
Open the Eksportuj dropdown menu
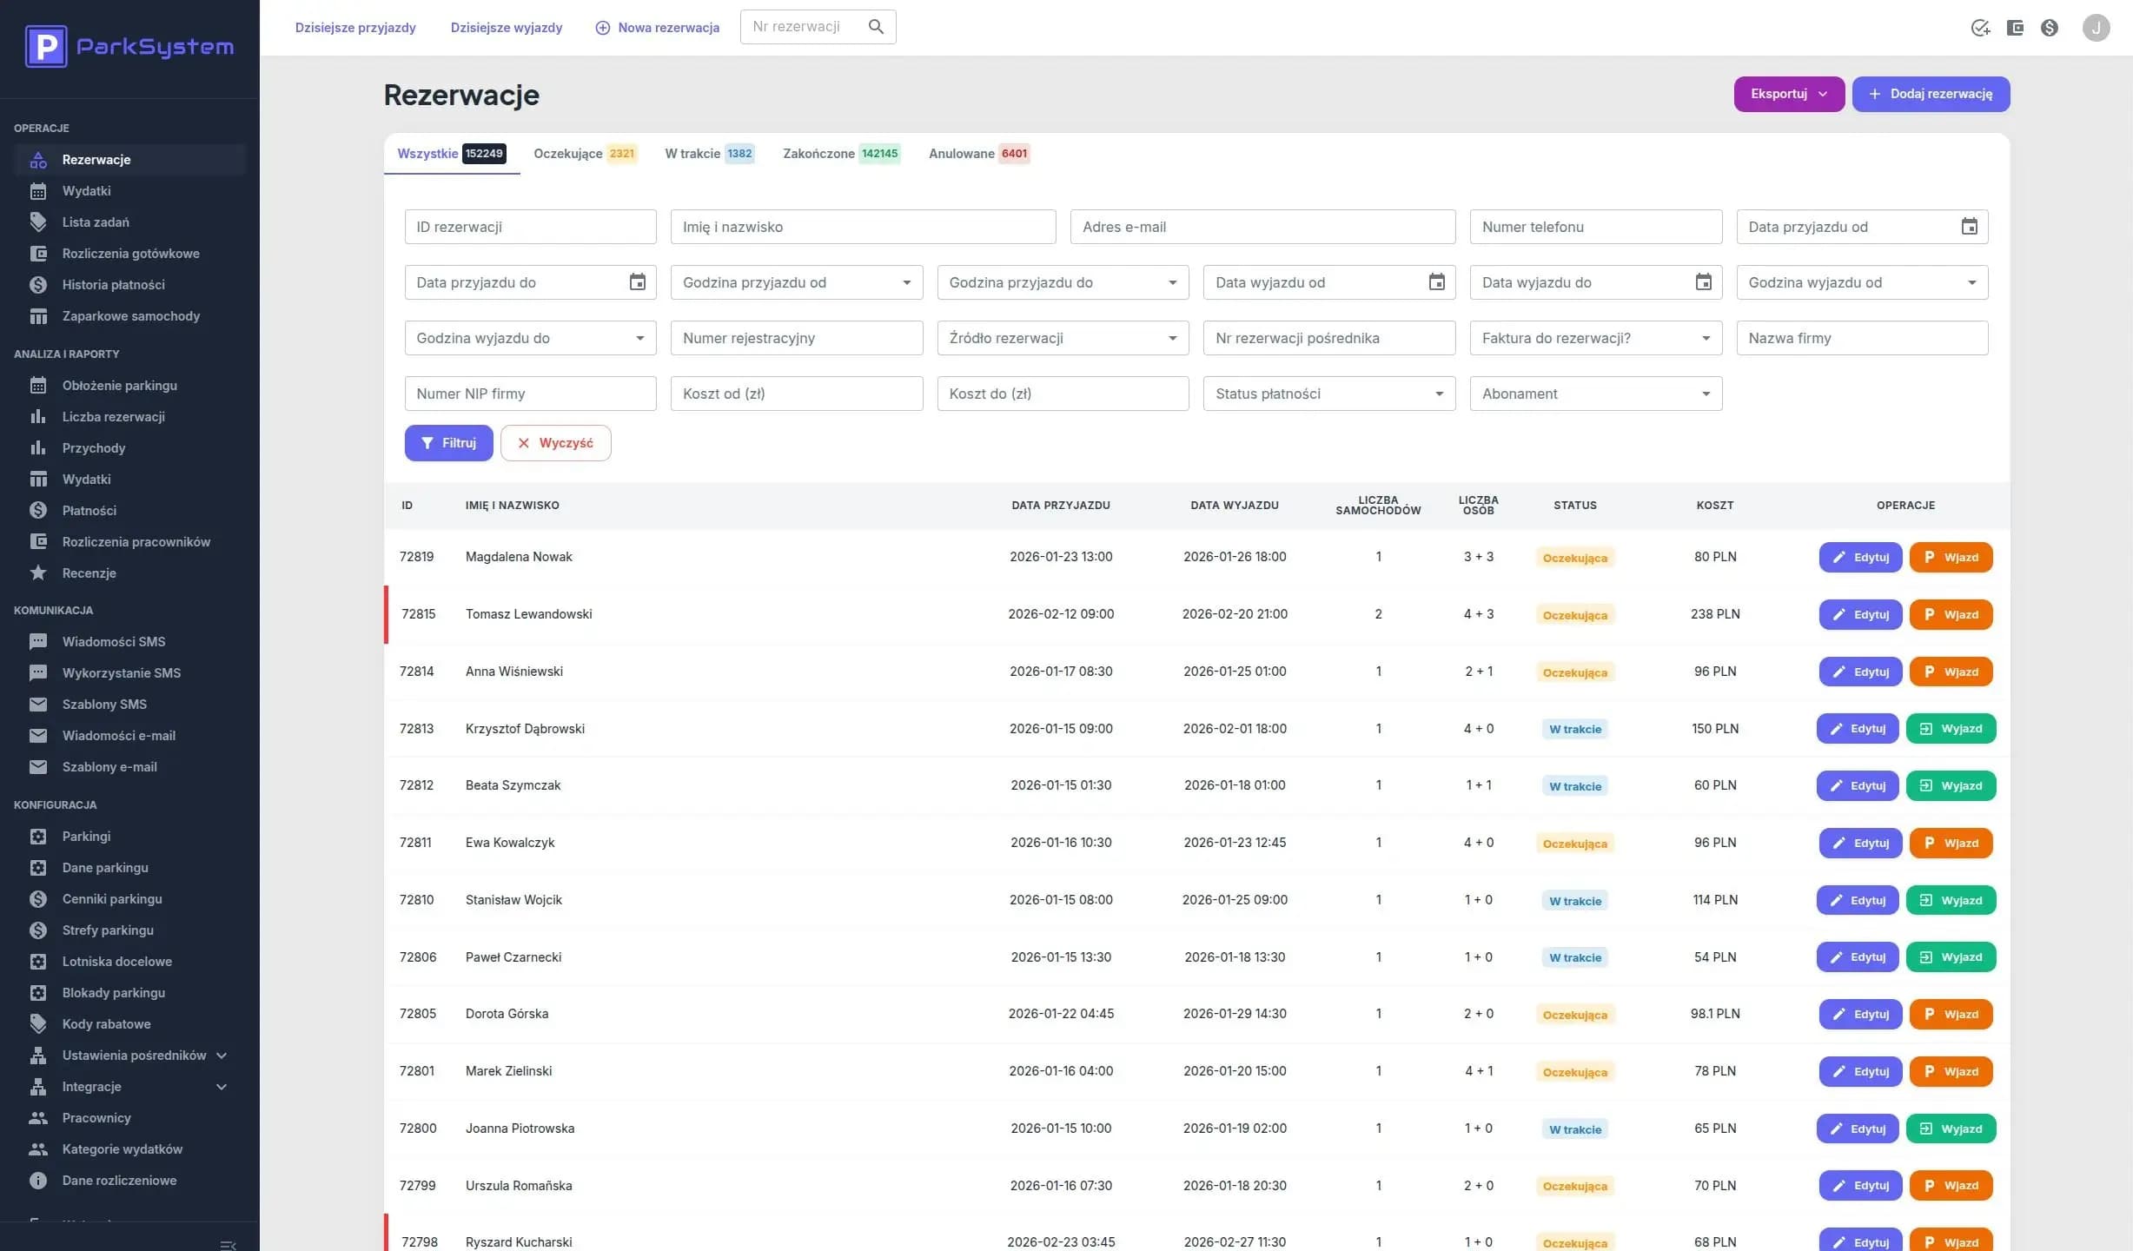pyautogui.click(x=1789, y=94)
